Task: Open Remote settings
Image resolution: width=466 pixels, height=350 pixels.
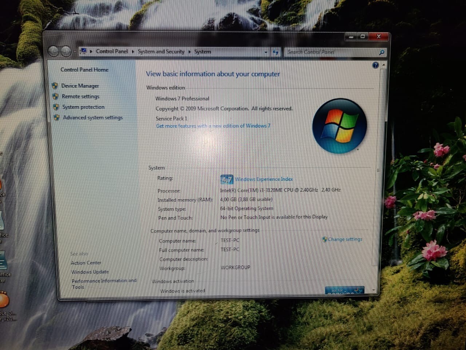Action: coord(80,96)
